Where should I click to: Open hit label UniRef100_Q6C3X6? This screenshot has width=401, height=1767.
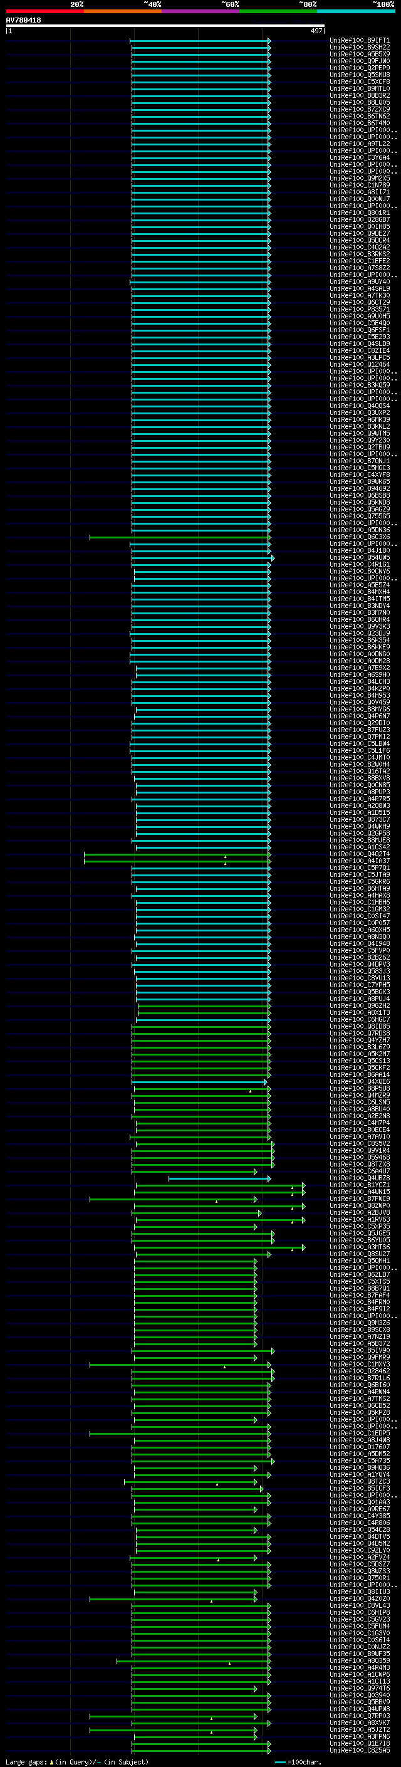[x=360, y=537]
